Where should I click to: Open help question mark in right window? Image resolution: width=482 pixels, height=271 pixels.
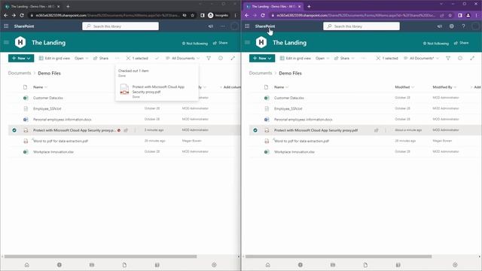tap(464, 26)
